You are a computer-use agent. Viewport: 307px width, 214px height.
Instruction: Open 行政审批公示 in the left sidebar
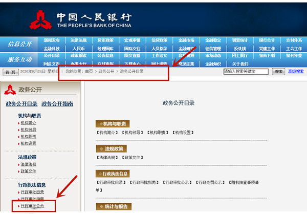pyautogui.click(x=32, y=206)
